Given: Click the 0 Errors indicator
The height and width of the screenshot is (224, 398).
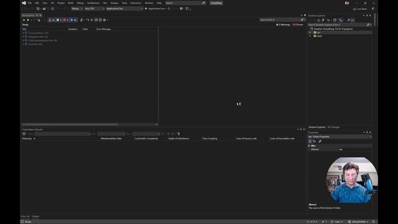Looking at the screenshot, I should pos(298,25).
